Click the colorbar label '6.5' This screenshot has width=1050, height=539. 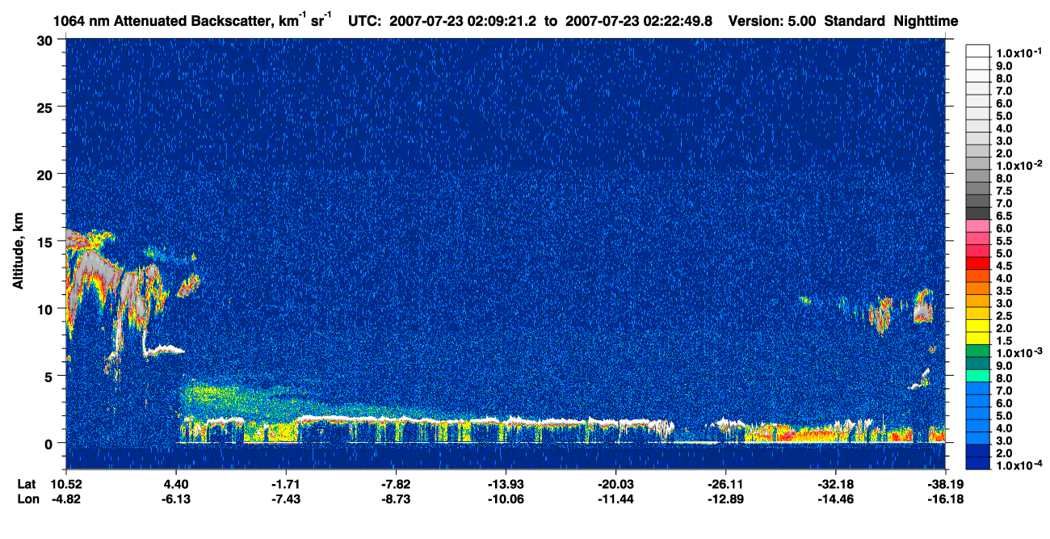point(1003,216)
